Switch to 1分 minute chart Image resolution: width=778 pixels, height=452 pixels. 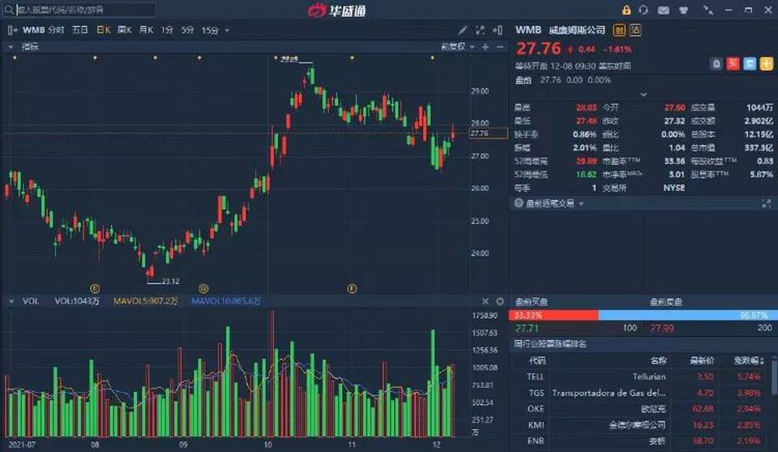[167, 30]
